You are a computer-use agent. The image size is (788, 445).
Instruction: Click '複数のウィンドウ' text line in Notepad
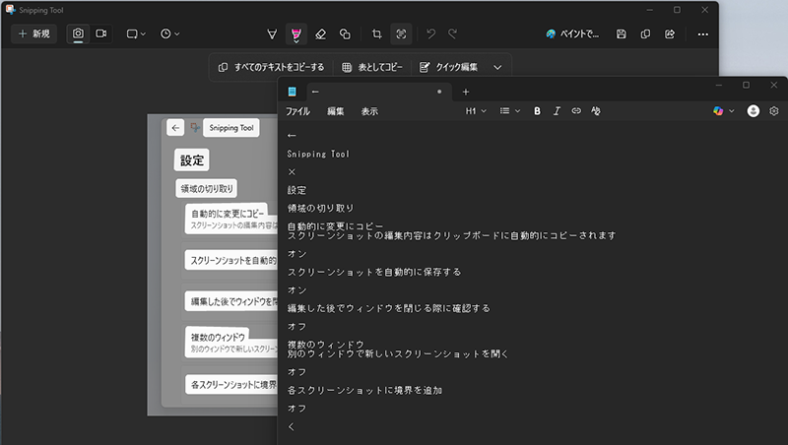[x=325, y=344]
